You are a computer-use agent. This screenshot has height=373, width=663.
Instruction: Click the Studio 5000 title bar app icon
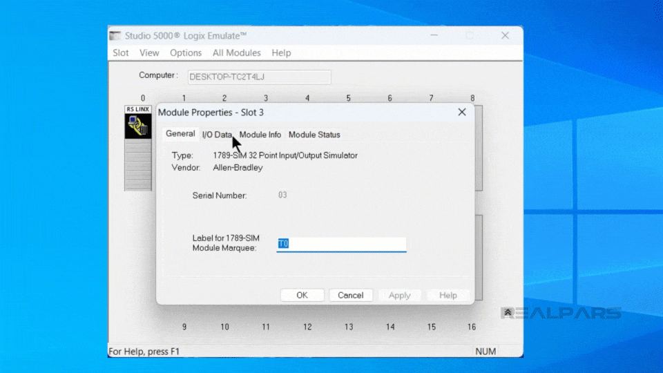[x=115, y=36]
